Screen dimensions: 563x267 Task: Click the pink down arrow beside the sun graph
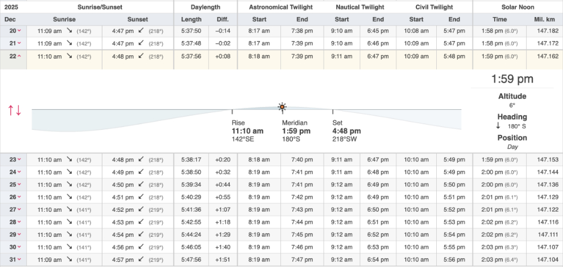19,110
